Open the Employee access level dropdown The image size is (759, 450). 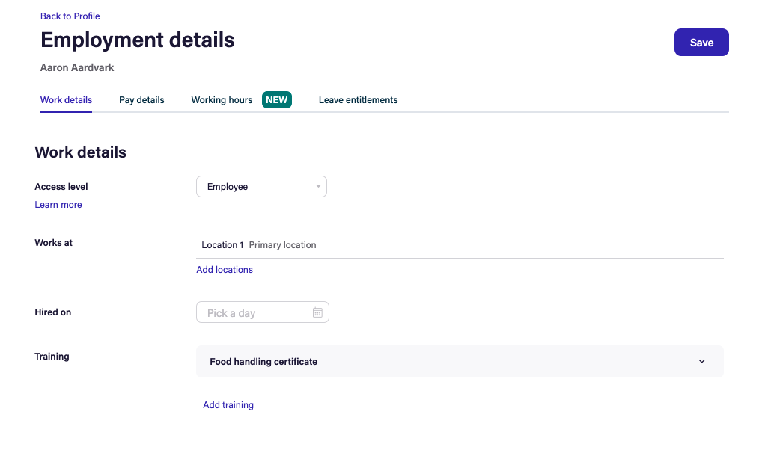260,187
